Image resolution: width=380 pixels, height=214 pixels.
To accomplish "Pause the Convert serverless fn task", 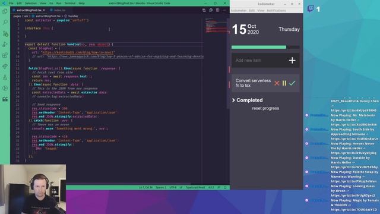I will pos(284,83).
